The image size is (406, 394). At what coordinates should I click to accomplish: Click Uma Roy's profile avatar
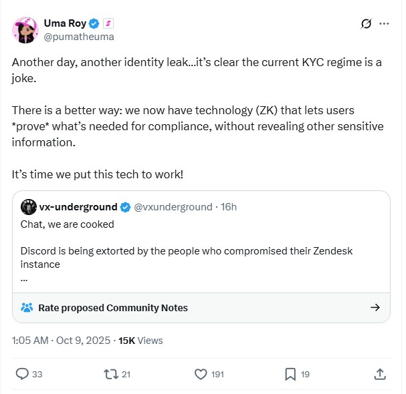pyautogui.click(x=25, y=30)
